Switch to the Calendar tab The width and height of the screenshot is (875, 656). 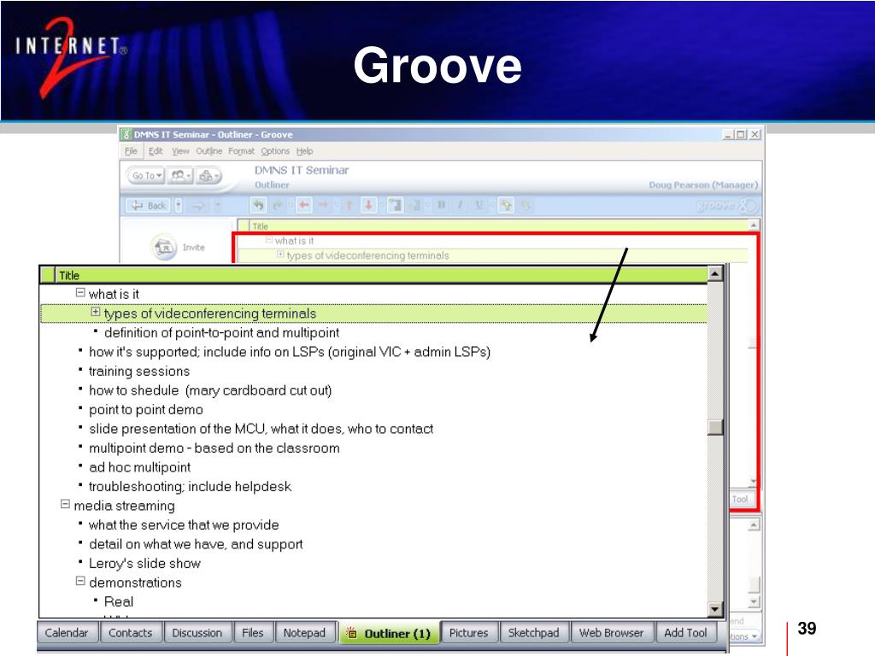tap(67, 633)
